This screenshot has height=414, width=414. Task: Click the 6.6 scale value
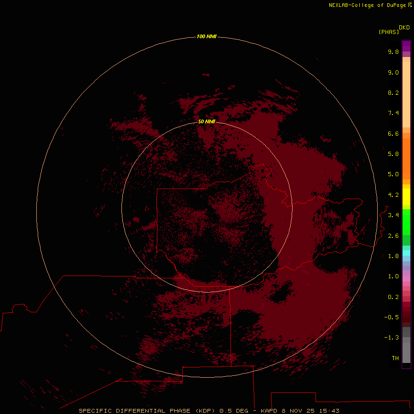point(393,133)
